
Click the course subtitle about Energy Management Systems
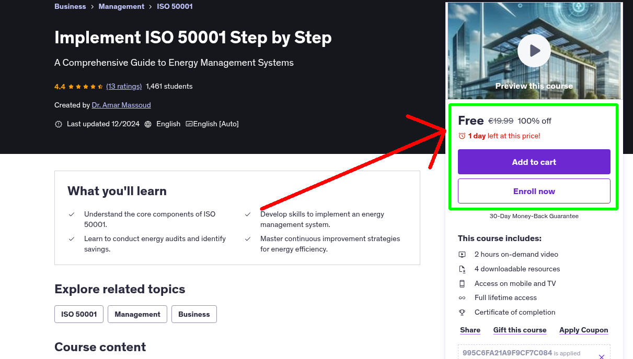coord(174,63)
